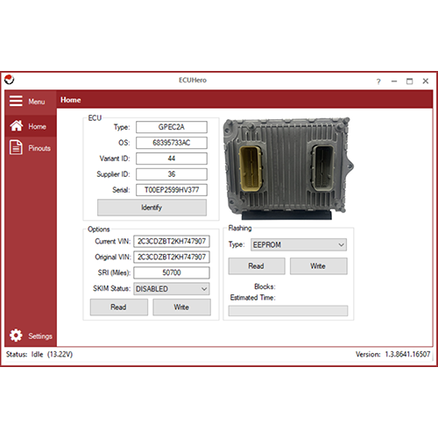Click the OS field 68395733AC
The image size is (438, 438).
(172, 143)
